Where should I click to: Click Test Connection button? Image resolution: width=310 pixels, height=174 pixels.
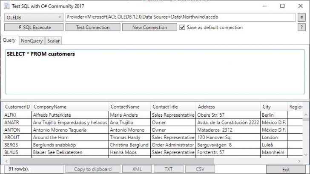tap(93, 27)
